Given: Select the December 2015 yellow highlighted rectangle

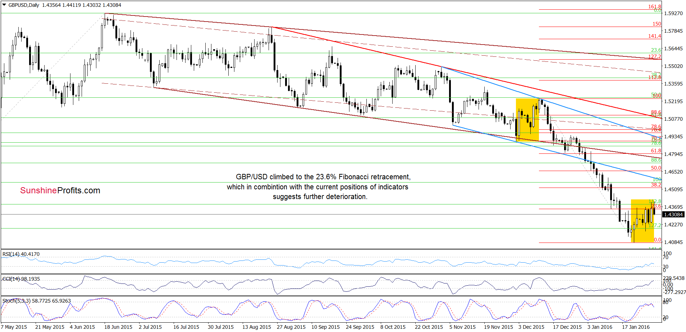Looking at the screenshot, I should pos(527,120).
